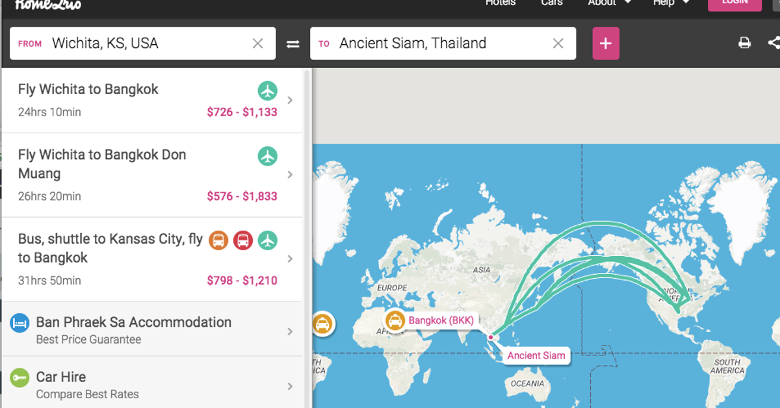This screenshot has width=780, height=408.
Task: Expand chevron for Car Hire
Action: (290, 386)
